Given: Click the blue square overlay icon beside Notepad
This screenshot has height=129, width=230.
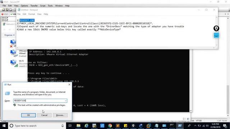Looking at the screenshot, I should 216,35.
